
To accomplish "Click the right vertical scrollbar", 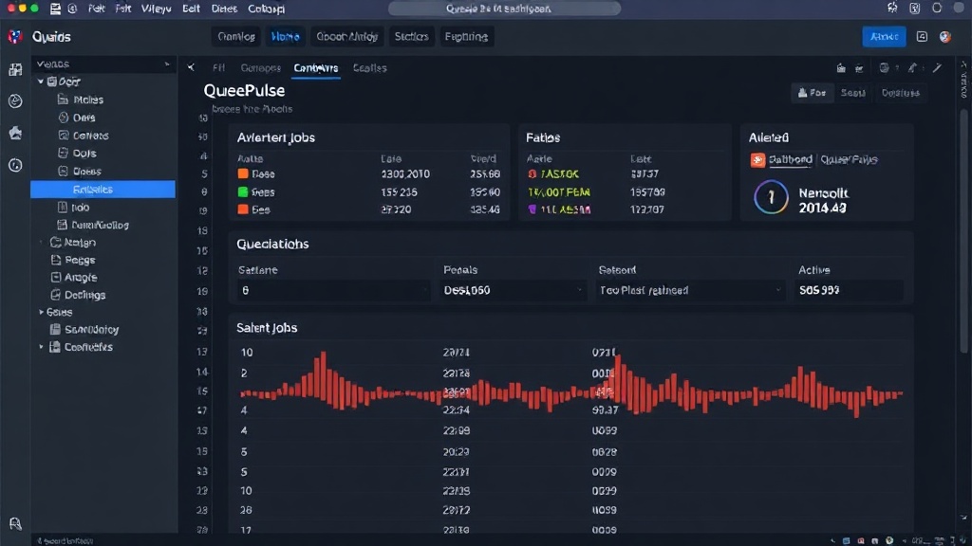I will pyautogui.click(x=963, y=232).
